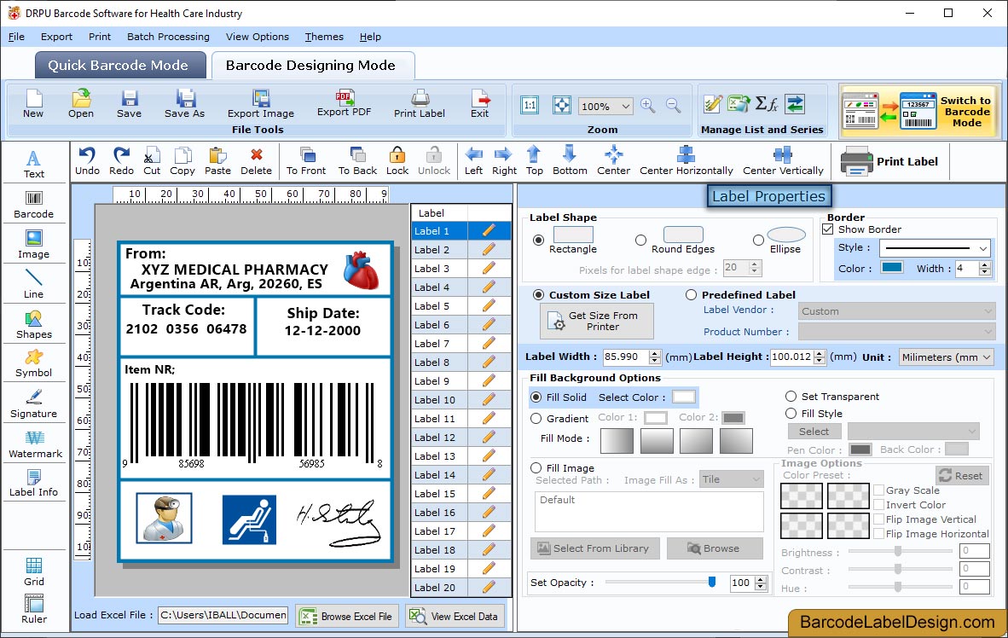The image size is (1008, 638).
Task: Select Rectangle label shape
Action: (538, 240)
